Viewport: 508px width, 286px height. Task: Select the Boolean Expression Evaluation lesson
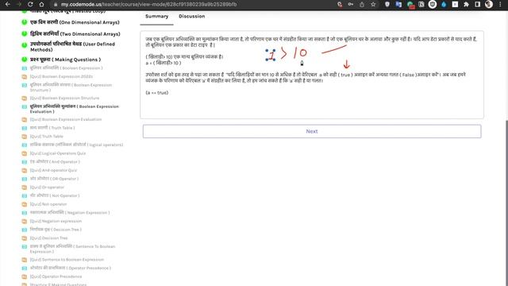point(74,109)
